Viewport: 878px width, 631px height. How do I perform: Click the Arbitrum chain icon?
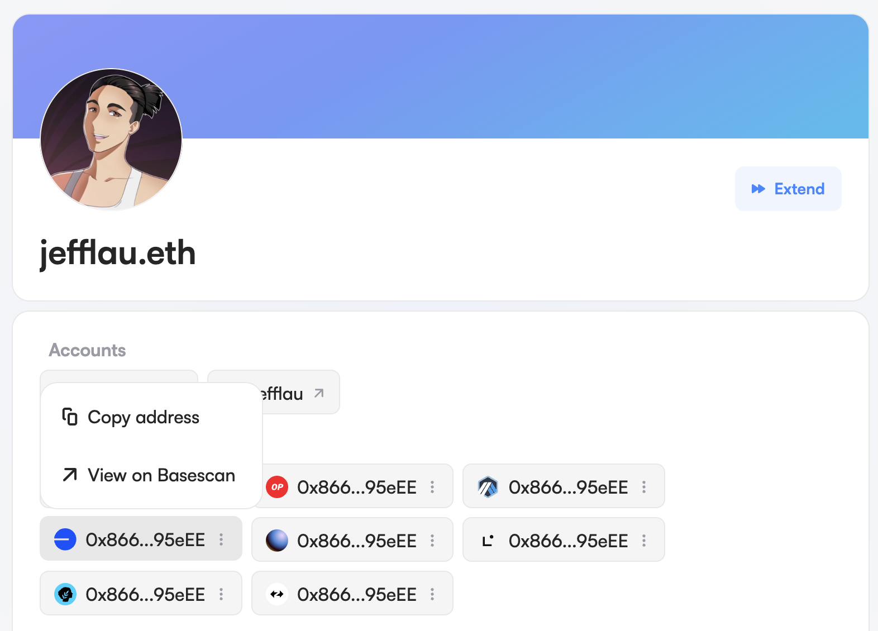click(488, 487)
